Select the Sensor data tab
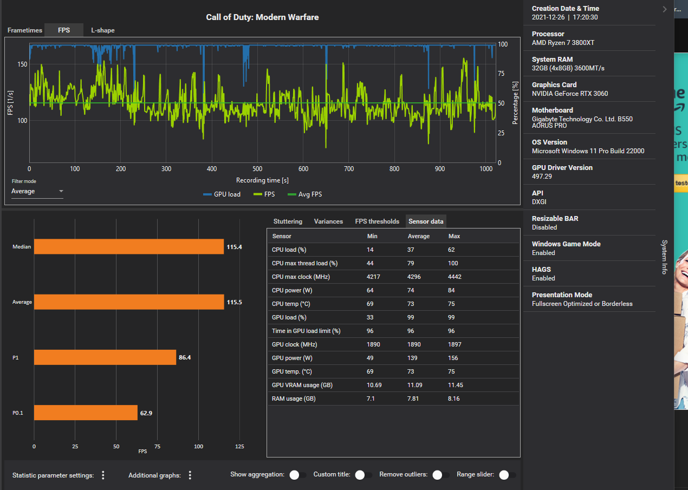688x490 pixels. tap(426, 221)
